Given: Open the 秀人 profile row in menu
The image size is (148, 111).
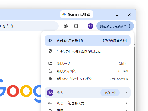Looking at the screenshot, I should [x=88, y=93].
